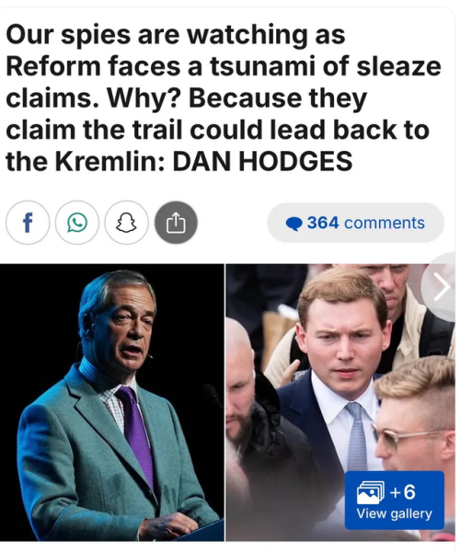This screenshot has width=472, height=552.
Task: Share via the WhatsApp icon
Action: (x=77, y=223)
